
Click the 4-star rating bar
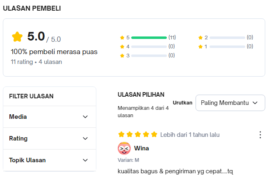149,47
